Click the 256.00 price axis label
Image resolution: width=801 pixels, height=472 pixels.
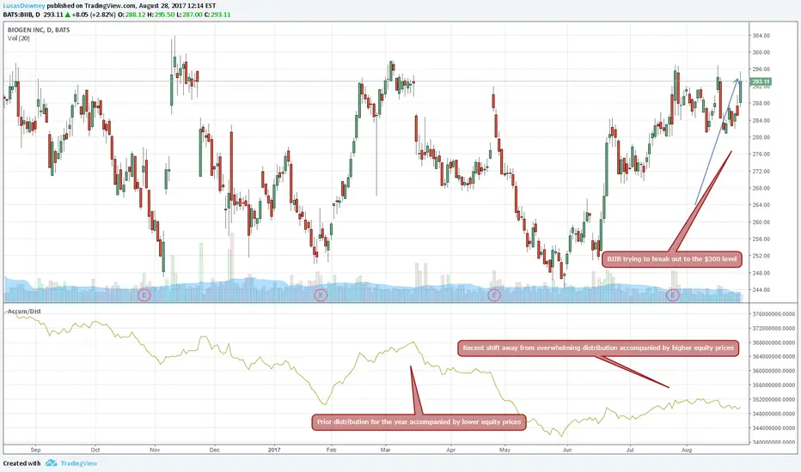pos(761,239)
